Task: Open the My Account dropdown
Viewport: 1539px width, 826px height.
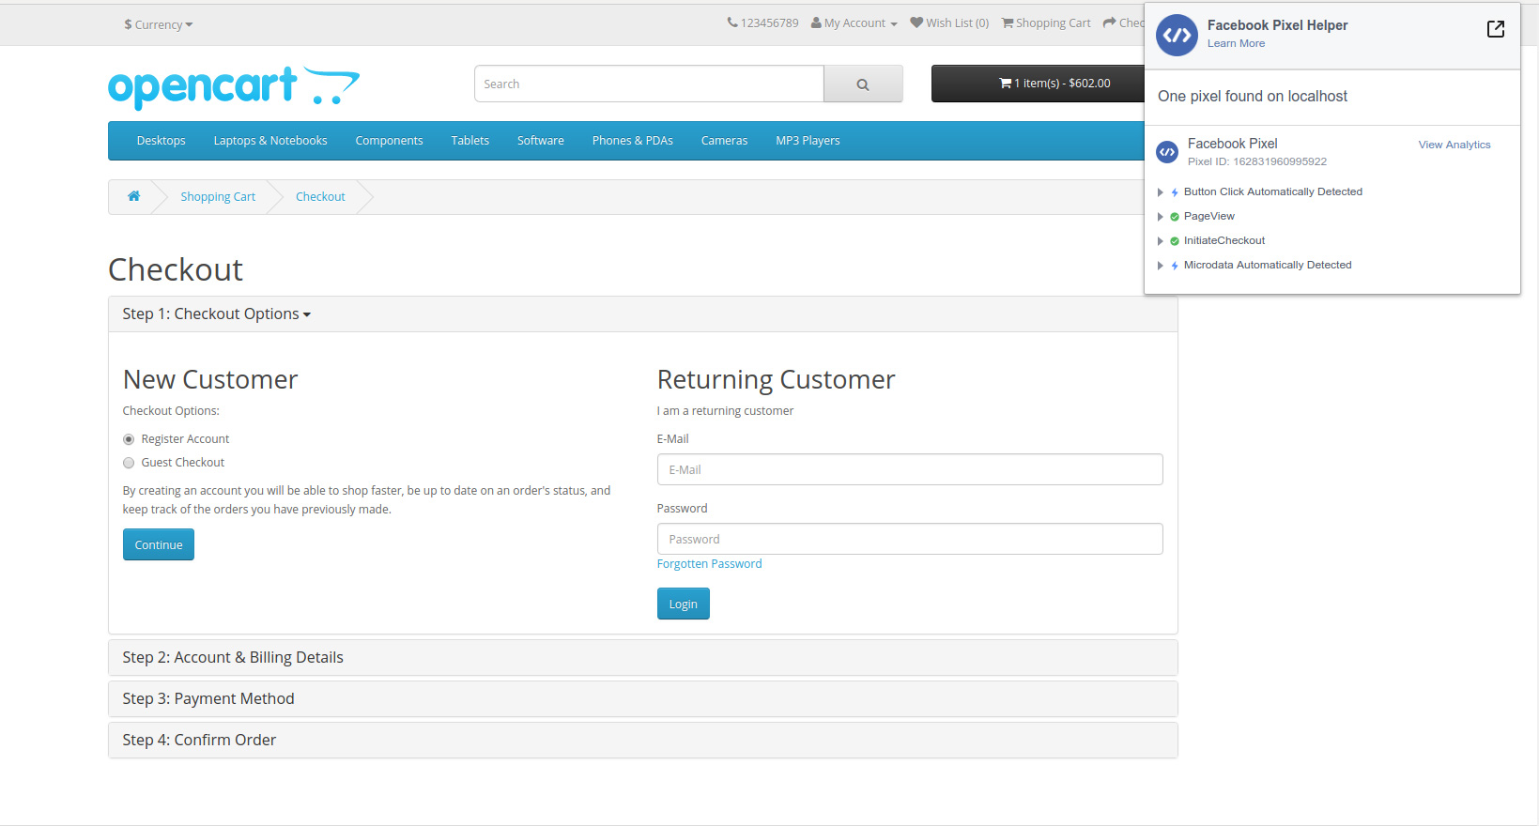Action: click(x=854, y=23)
